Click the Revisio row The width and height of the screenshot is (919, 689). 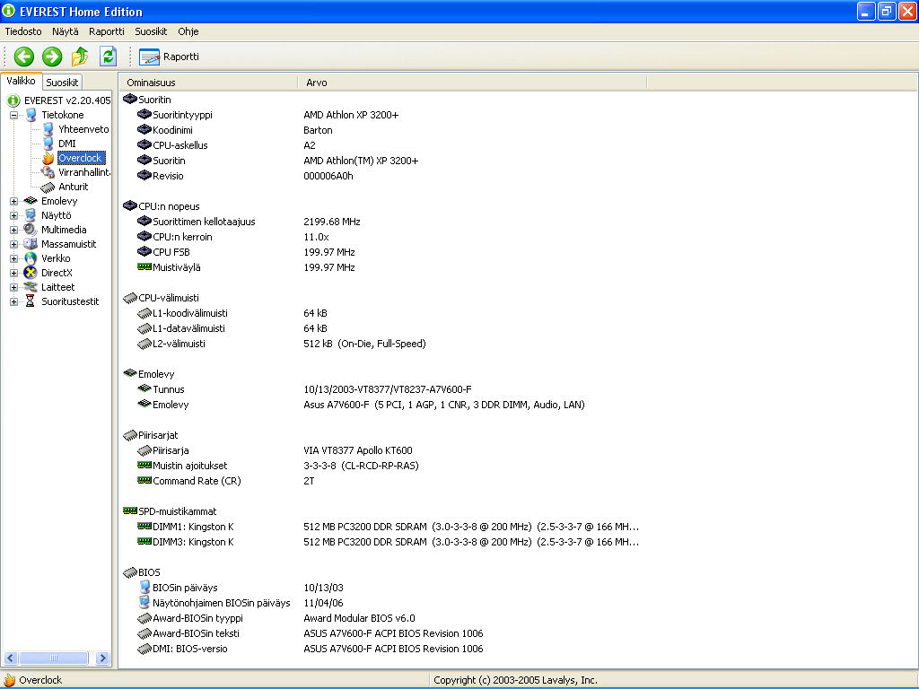[518, 176]
